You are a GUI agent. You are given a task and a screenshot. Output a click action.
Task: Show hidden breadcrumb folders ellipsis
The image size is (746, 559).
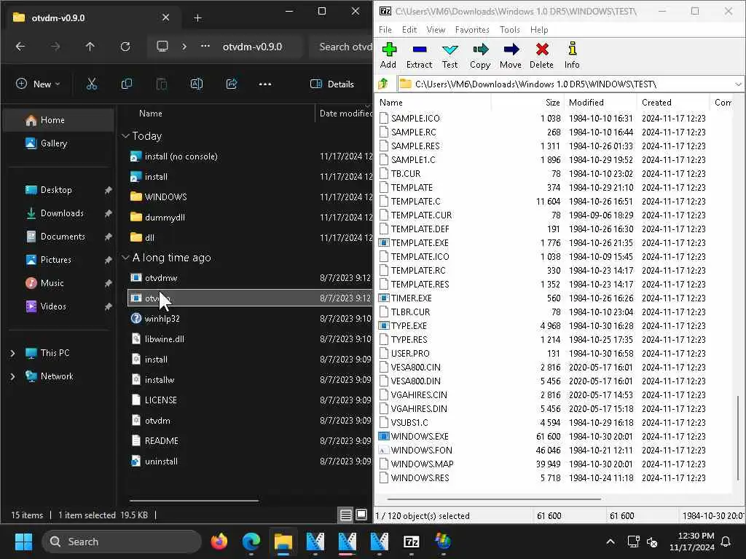205,47
